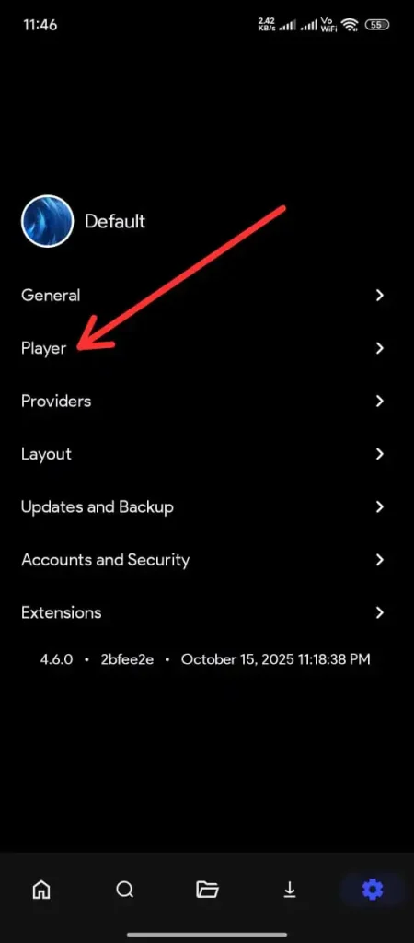Tap the Default profile name

[115, 221]
